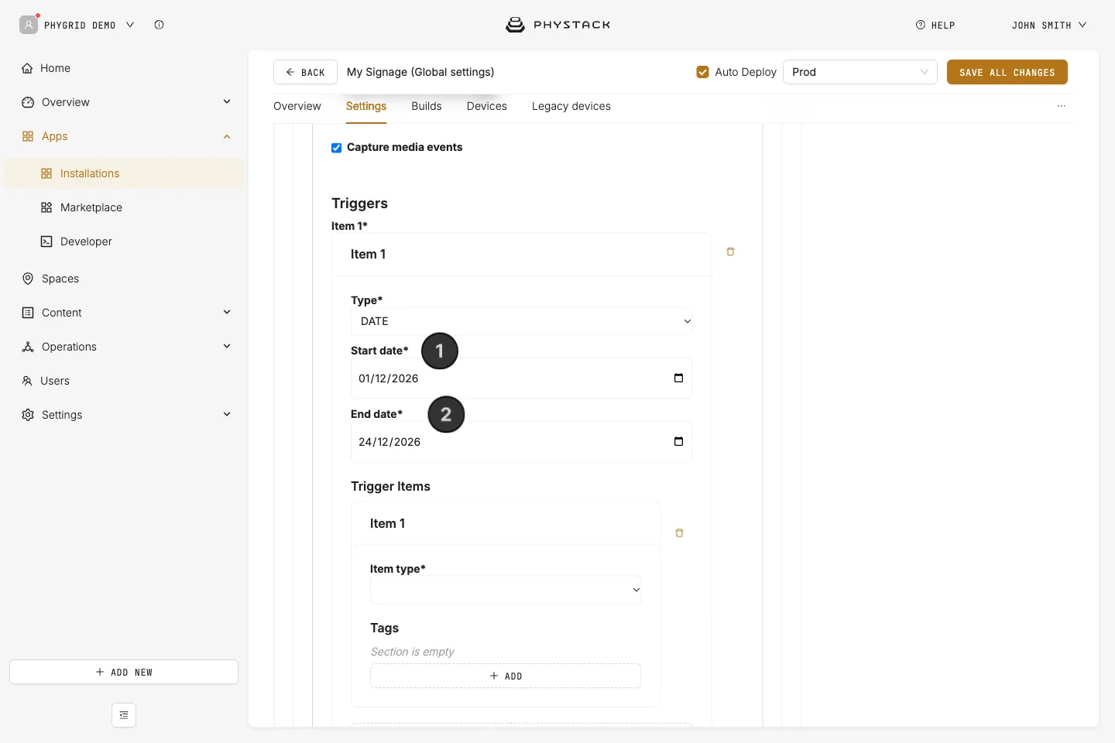Image resolution: width=1115 pixels, height=743 pixels.
Task: Click the Spaces location pin icon
Action: pos(28,279)
